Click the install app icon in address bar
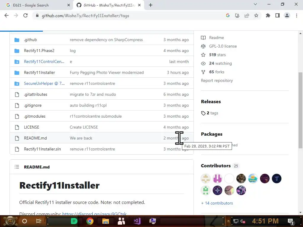The height and width of the screenshot is (227, 303). 237,16
